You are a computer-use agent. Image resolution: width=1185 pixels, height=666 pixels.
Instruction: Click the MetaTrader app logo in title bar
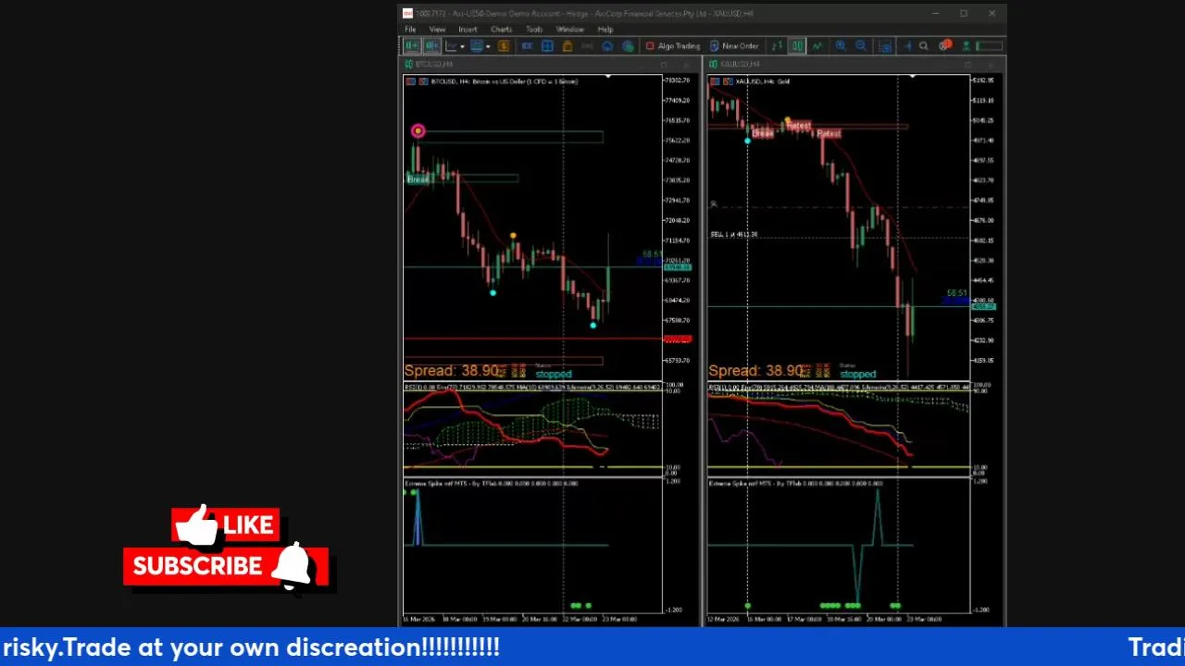(407, 14)
